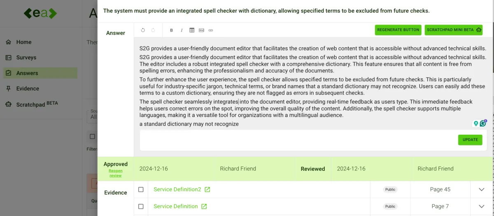Click the Reopen review link
Screen dimensions: 494x216
(115, 173)
